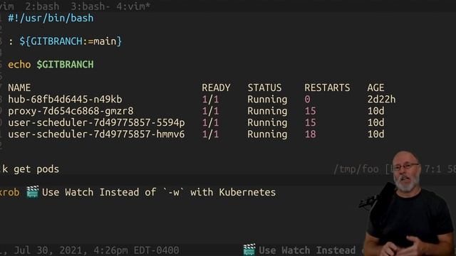Viewport: 456px width, 256px height.
Task: Click the clapperboard icon beside Use Watch title
Action: click(x=32, y=192)
